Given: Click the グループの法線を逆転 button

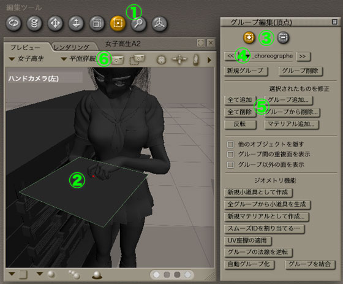Looking at the screenshot, I should [x=258, y=252].
